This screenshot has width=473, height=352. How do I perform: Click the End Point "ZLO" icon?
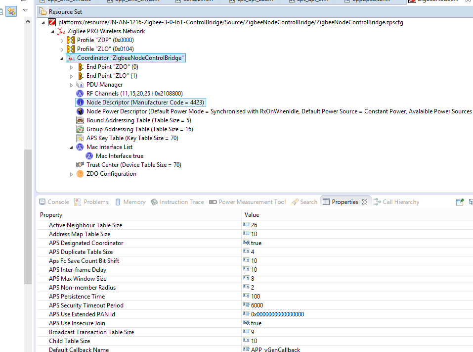tap(81, 76)
